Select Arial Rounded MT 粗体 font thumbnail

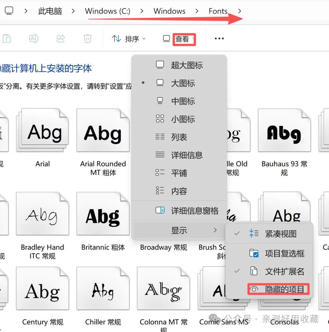coord(103,130)
